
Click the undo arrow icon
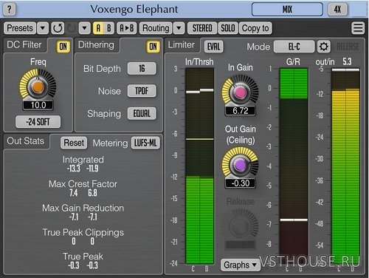pyautogui.click(x=58, y=28)
